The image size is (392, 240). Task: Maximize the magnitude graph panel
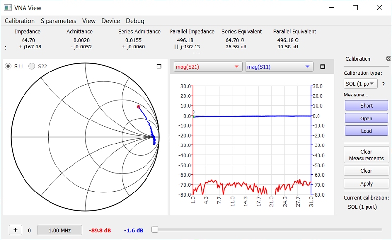coord(322,67)
